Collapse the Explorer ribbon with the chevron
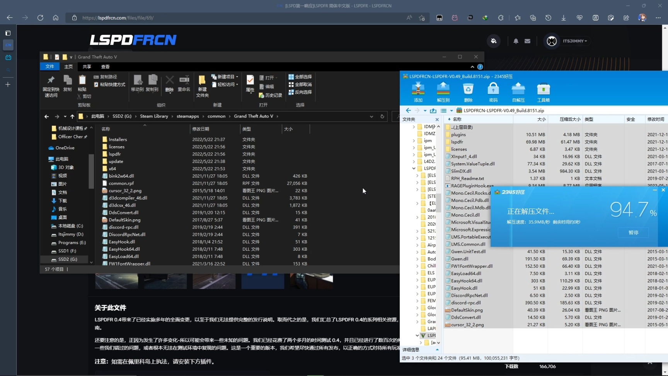The image size is (668, 376). pos(472,67)
